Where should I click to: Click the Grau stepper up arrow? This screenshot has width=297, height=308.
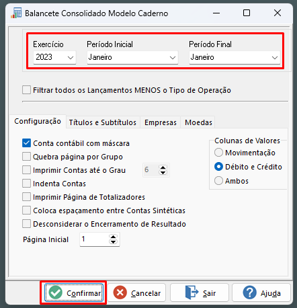click(163, 167)
